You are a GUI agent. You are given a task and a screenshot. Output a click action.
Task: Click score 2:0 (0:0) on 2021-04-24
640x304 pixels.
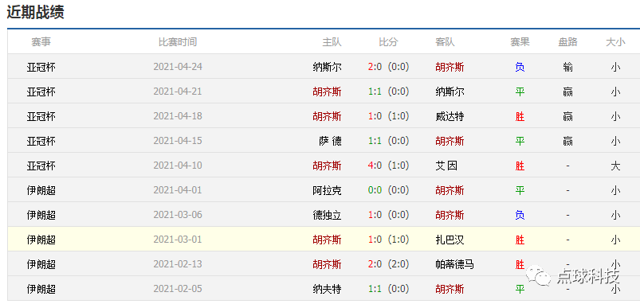tap(388, 67)
